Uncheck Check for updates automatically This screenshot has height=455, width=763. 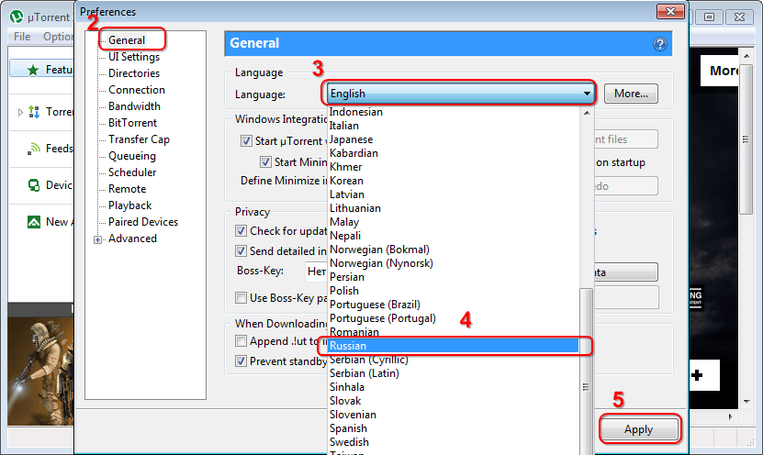(241, 230)
